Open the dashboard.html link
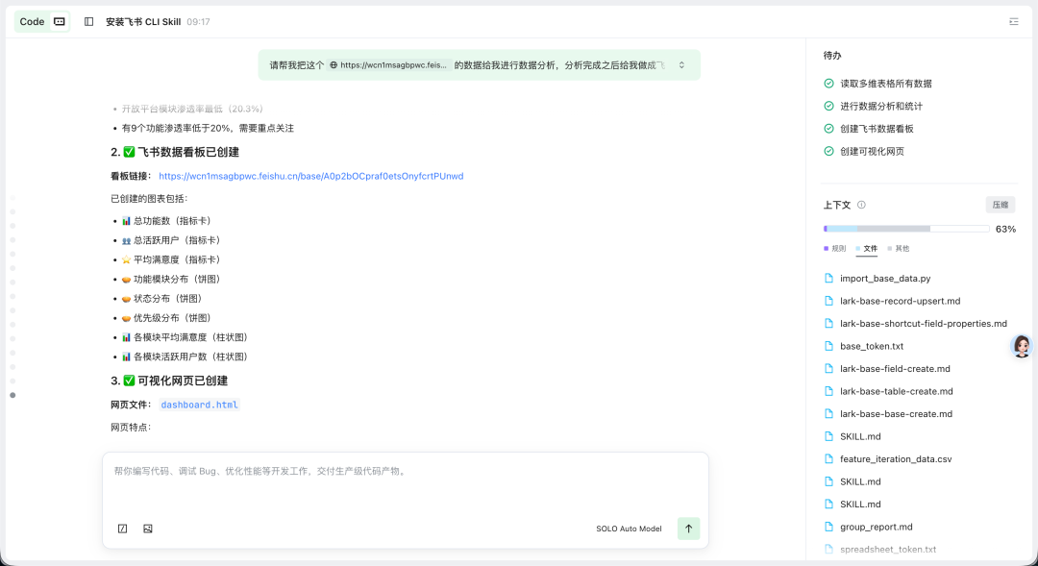The width and height of the screenshot is (1038, 566). (x=197, y=404)
